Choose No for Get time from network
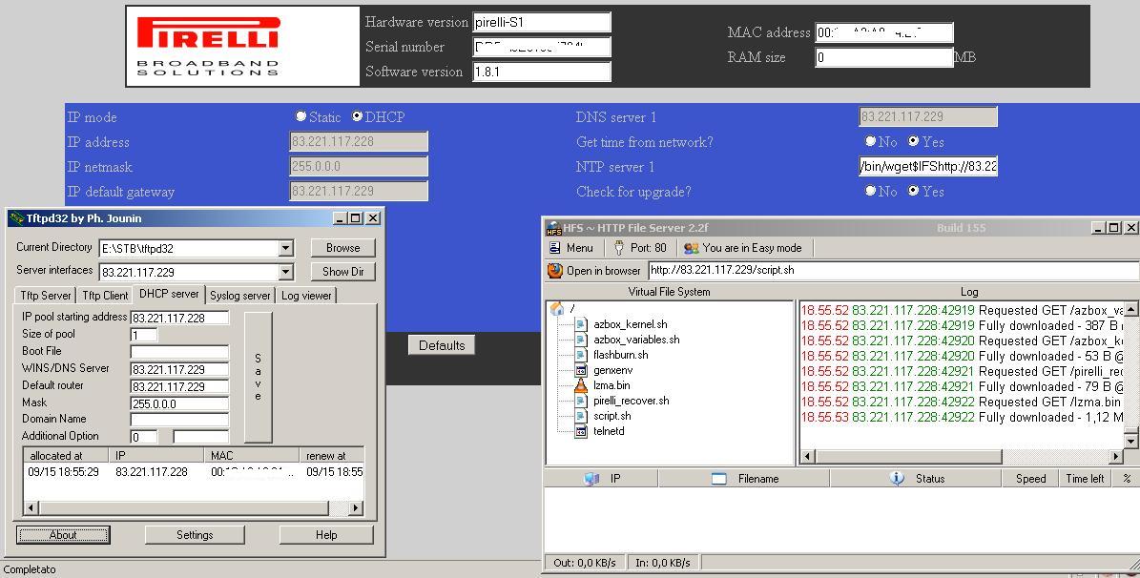 [x=870, y=141]
